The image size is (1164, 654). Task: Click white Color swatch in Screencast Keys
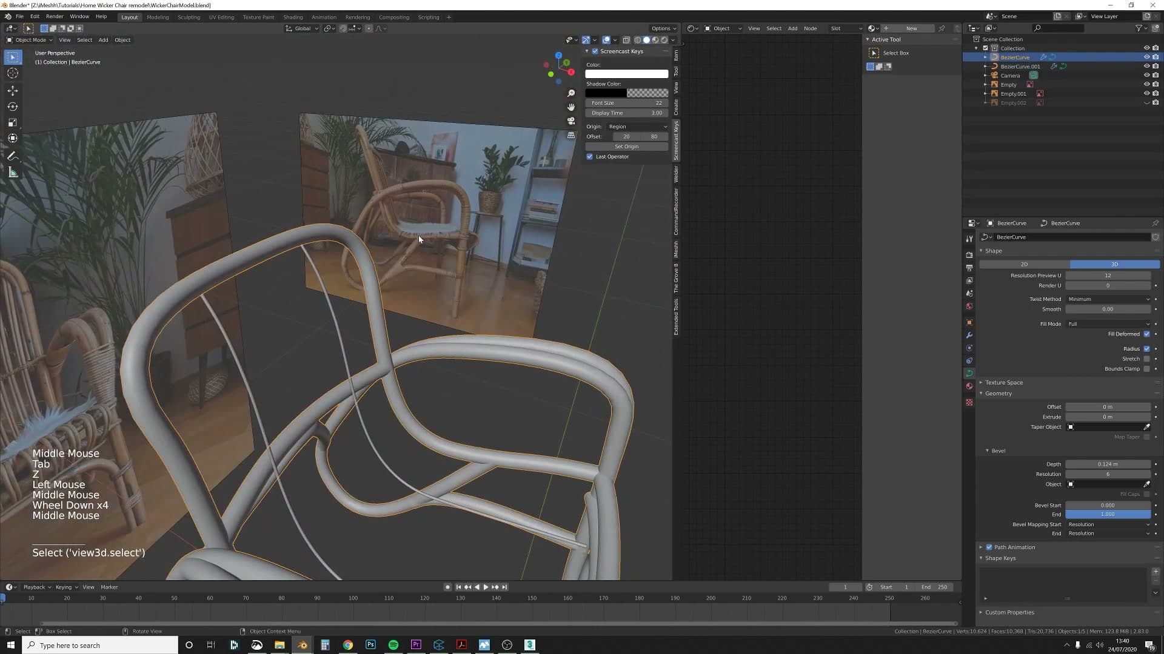point(626,74)
